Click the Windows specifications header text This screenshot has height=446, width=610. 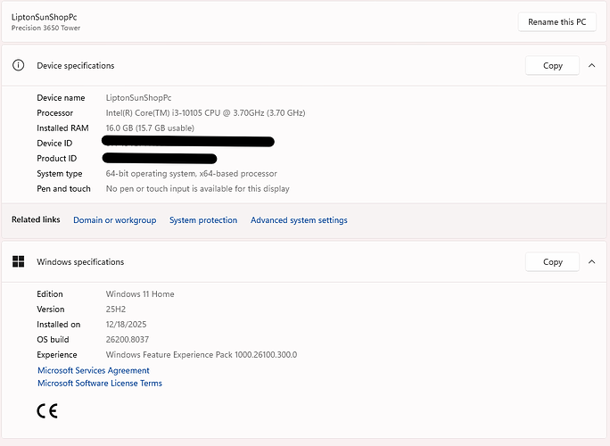tap(80, 262)
